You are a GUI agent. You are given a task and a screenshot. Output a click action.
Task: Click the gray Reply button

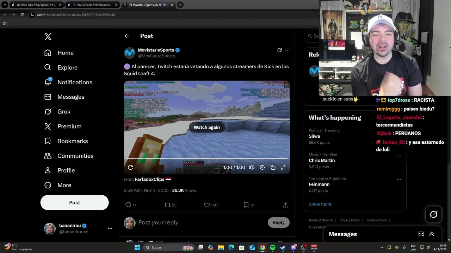click(x=278, y=222)
